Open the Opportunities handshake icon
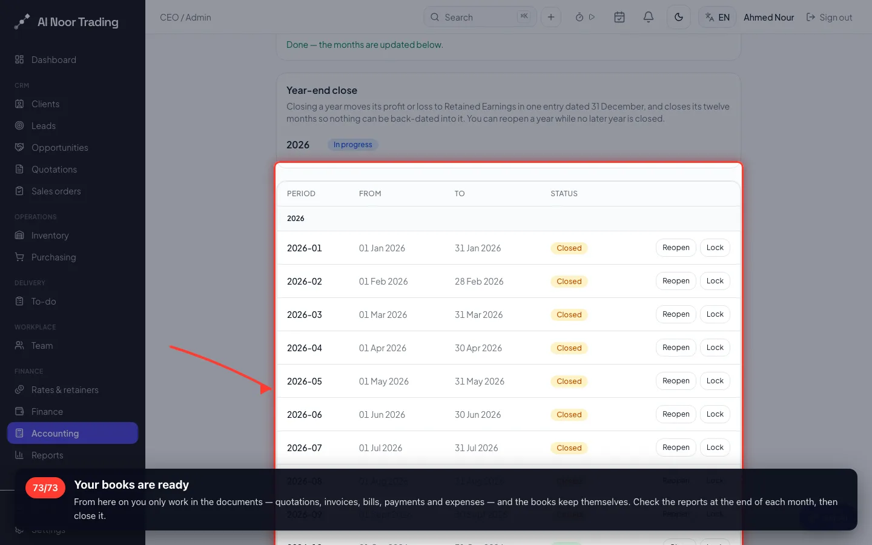 (x=19, y=147)
